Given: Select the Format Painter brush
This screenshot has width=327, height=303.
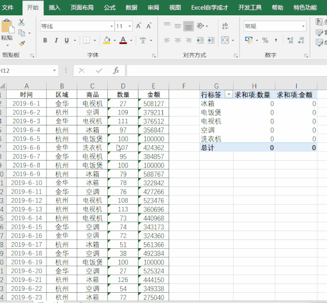Looking at the screenshot, I should click(21, 44).
